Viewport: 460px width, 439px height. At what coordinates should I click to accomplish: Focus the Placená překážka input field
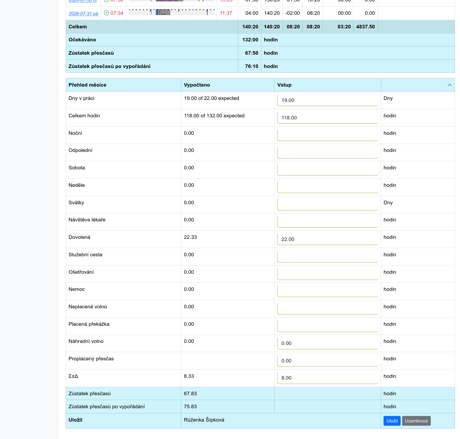click(327, 326)
